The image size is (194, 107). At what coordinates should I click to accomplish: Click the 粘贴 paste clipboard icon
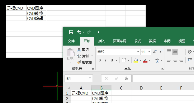pyautogui.click(x=70, y=52)
